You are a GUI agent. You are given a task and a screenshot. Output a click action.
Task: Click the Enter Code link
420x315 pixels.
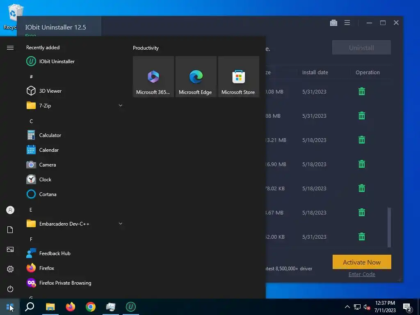362,274
